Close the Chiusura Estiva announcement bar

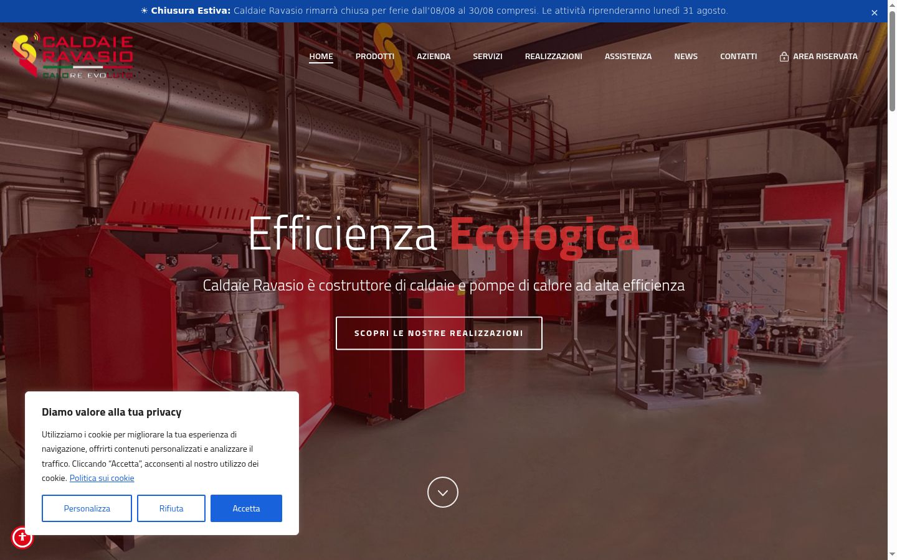pos(874,12)
